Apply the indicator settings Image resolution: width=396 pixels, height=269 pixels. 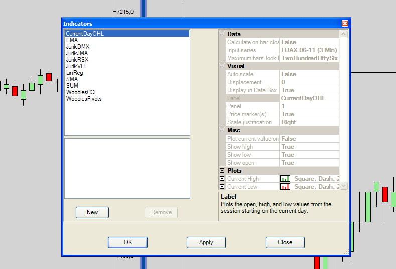[206, 242]
